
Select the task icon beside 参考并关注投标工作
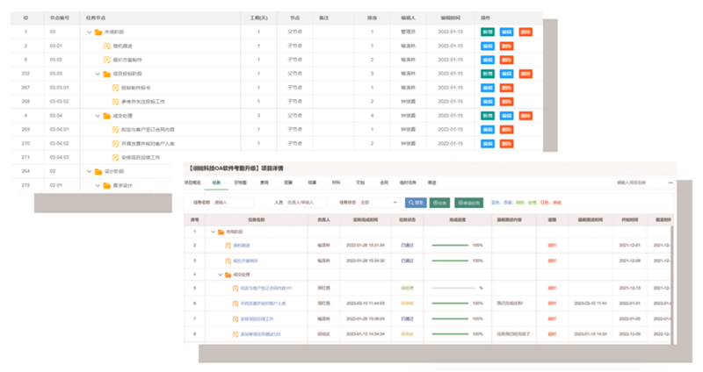(x=115, y=102)
